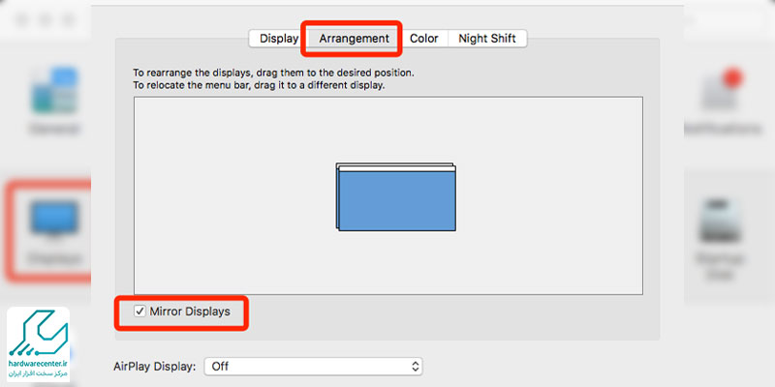This screenshot has height=387, width=775.
Task: Open the Color tab
Action: click(424, 39)
